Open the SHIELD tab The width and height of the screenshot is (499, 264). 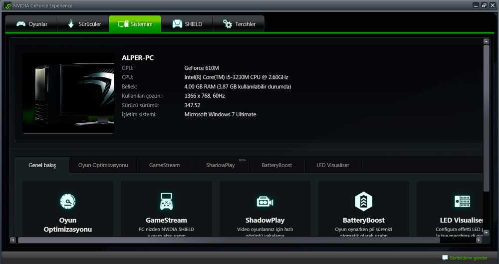[x=187, y=24]
